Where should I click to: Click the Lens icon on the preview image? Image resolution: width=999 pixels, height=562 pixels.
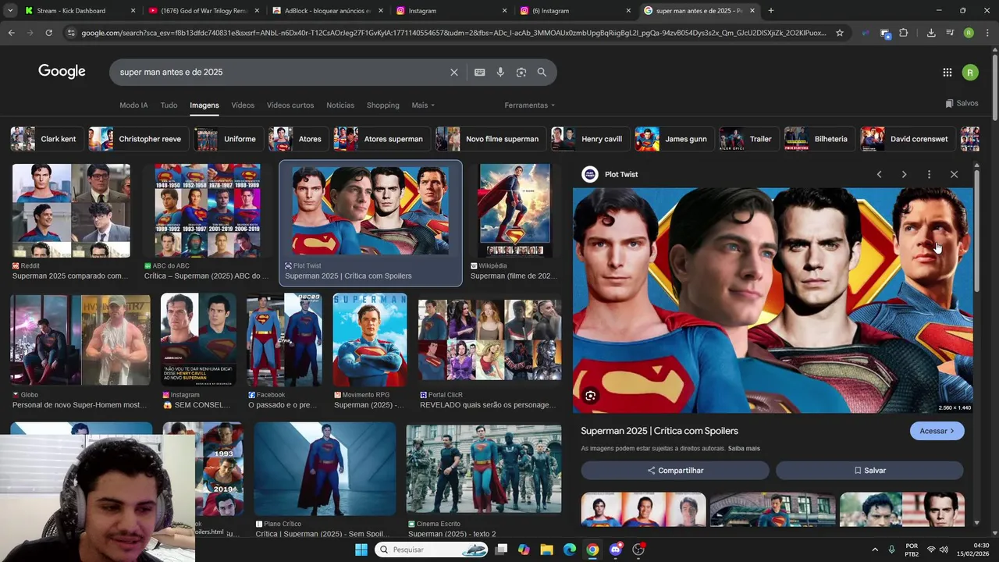590,396
